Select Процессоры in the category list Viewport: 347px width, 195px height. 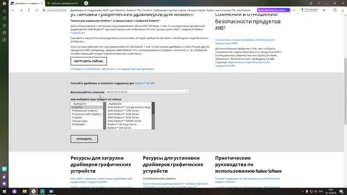coord(87,121)
